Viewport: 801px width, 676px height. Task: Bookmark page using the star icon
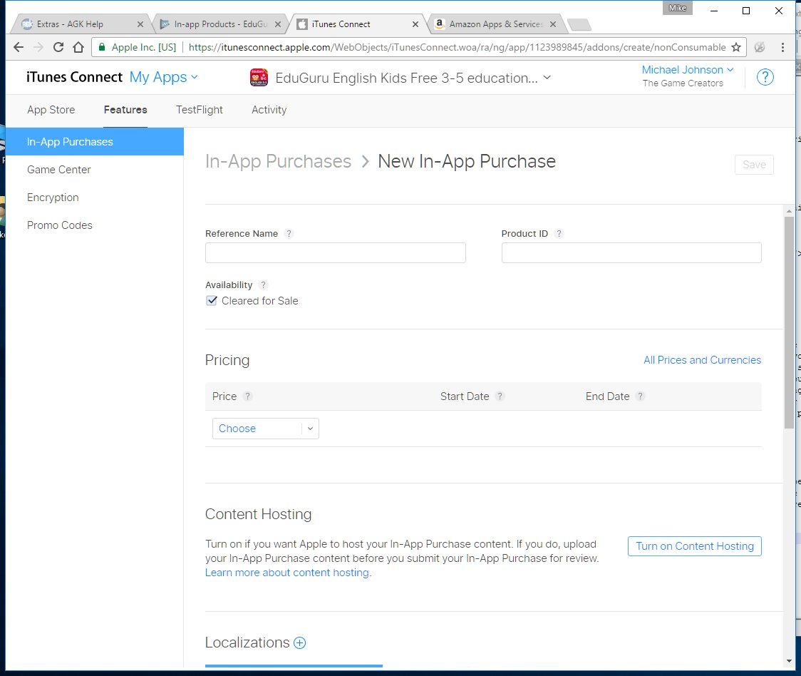tap(736, 47)
